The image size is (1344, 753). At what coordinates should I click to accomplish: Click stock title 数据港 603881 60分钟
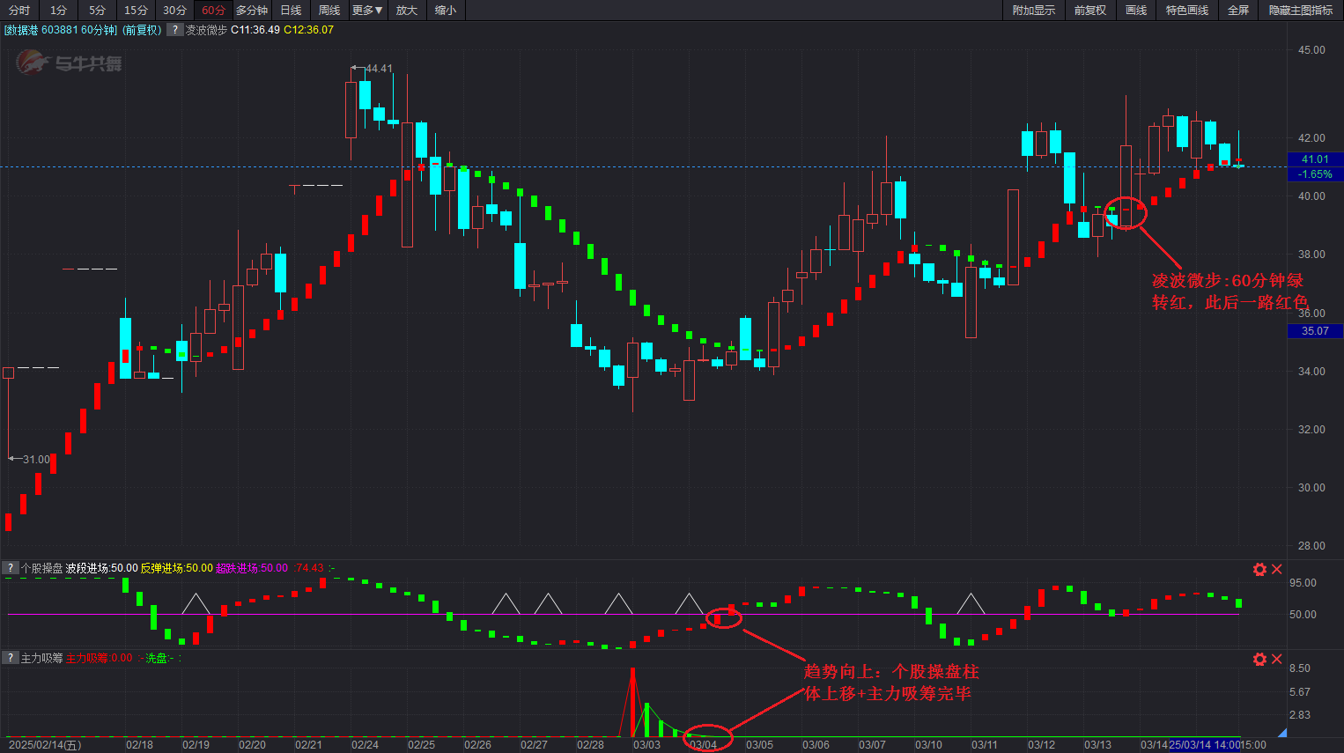(60, 30)
